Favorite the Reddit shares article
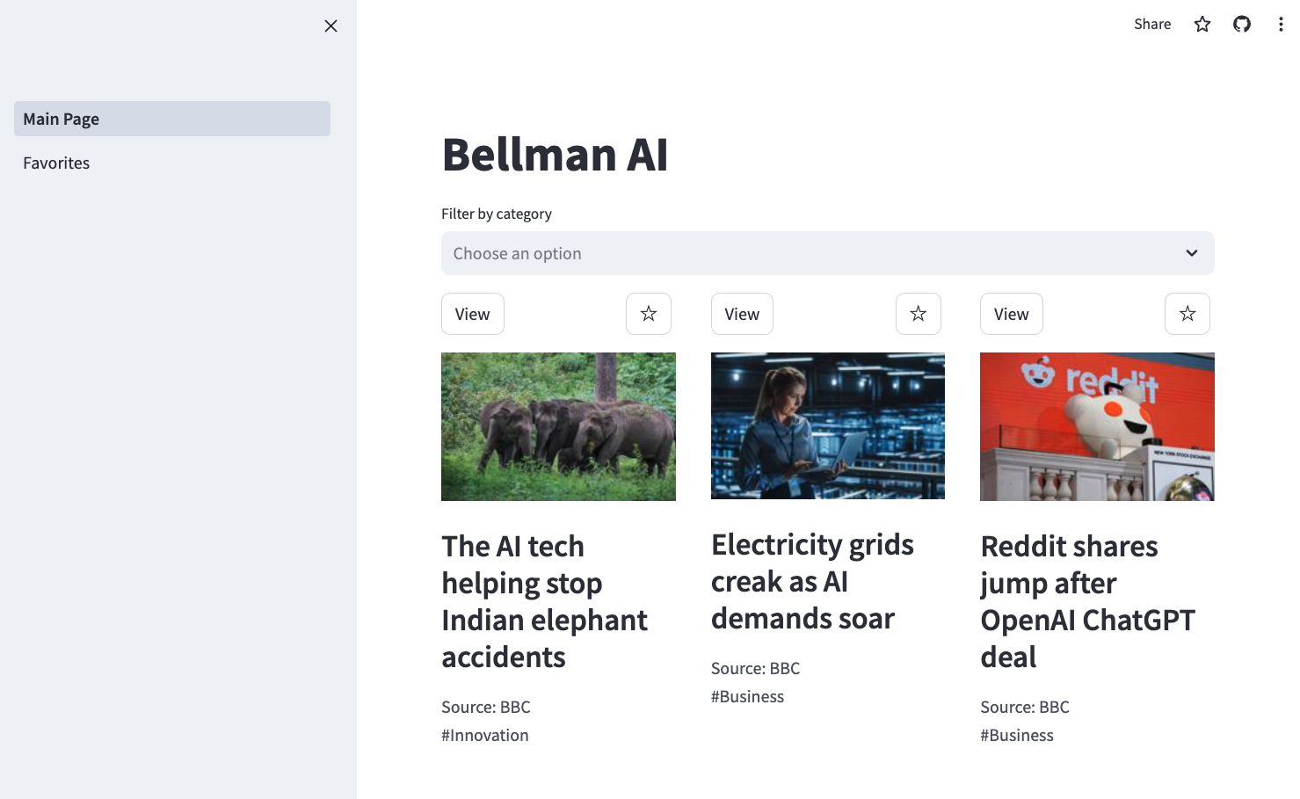Viewport: 1300px width, 799px height. [1187, 314]
